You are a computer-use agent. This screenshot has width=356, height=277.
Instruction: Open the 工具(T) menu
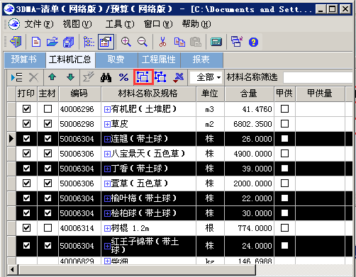click(120, 24)
